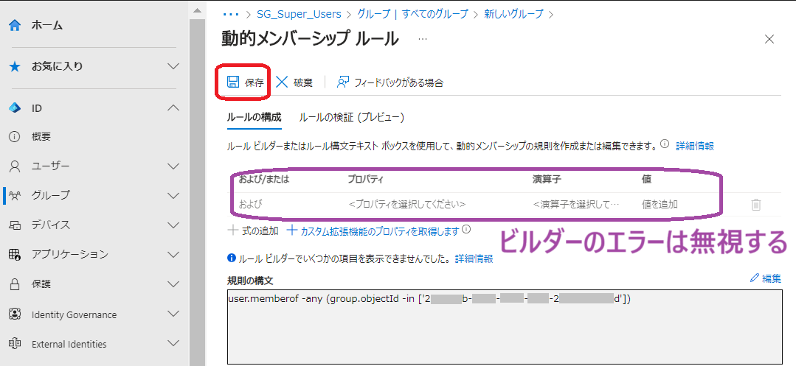Click 式の追加 button
796x366 pixels.
(x=254, y=230)
